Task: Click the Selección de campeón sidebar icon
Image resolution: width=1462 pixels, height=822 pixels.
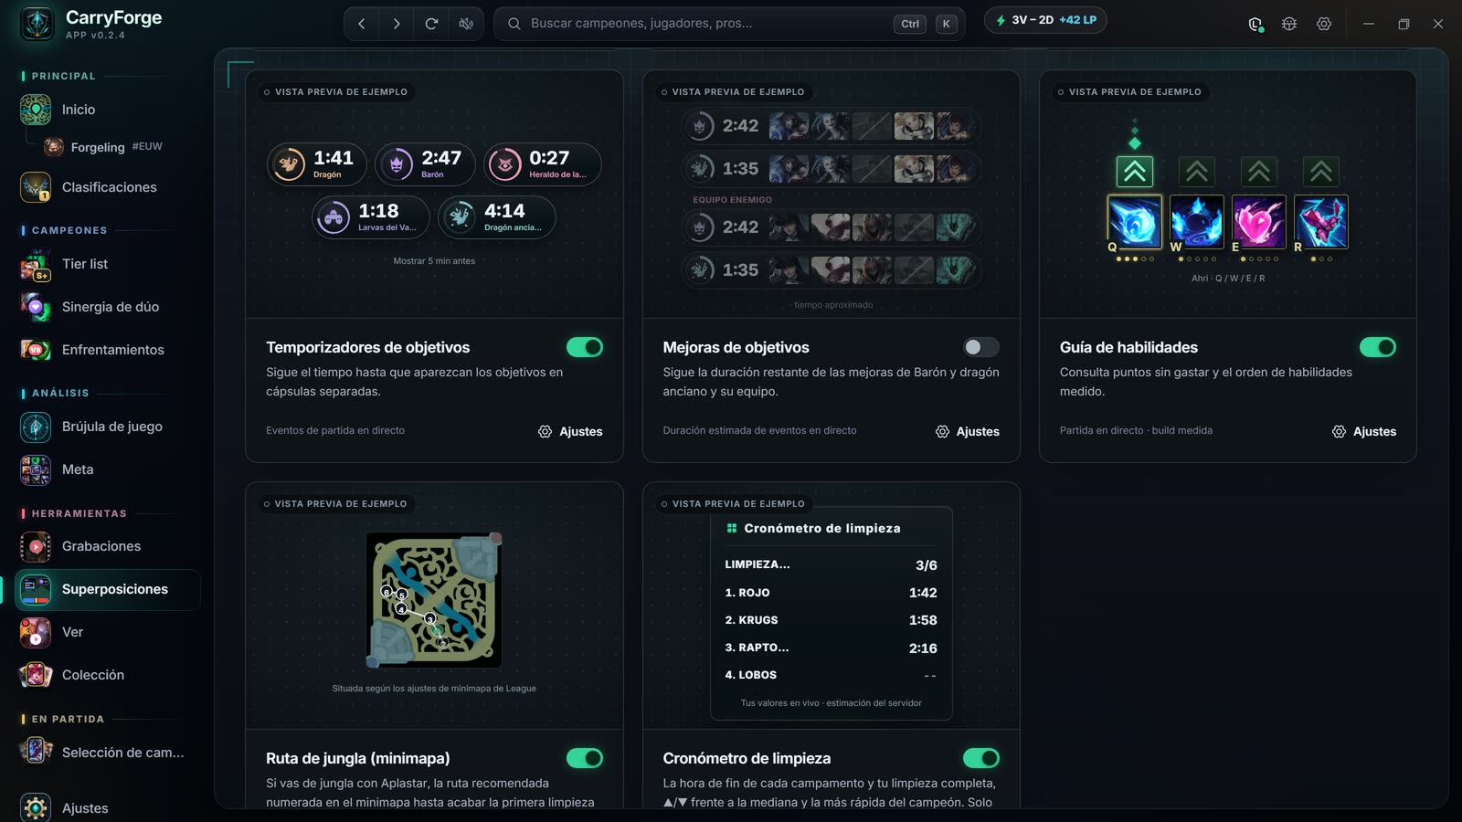Action: tap(36, 752)
